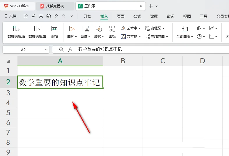Open the 文本框 text box dropdown
The height and width of the screenshot is (156, 229).
tap(131, 36)
